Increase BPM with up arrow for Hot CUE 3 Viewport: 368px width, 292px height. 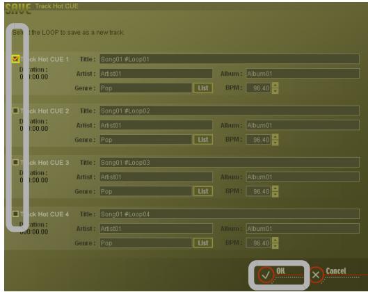(x=275, y=188)
